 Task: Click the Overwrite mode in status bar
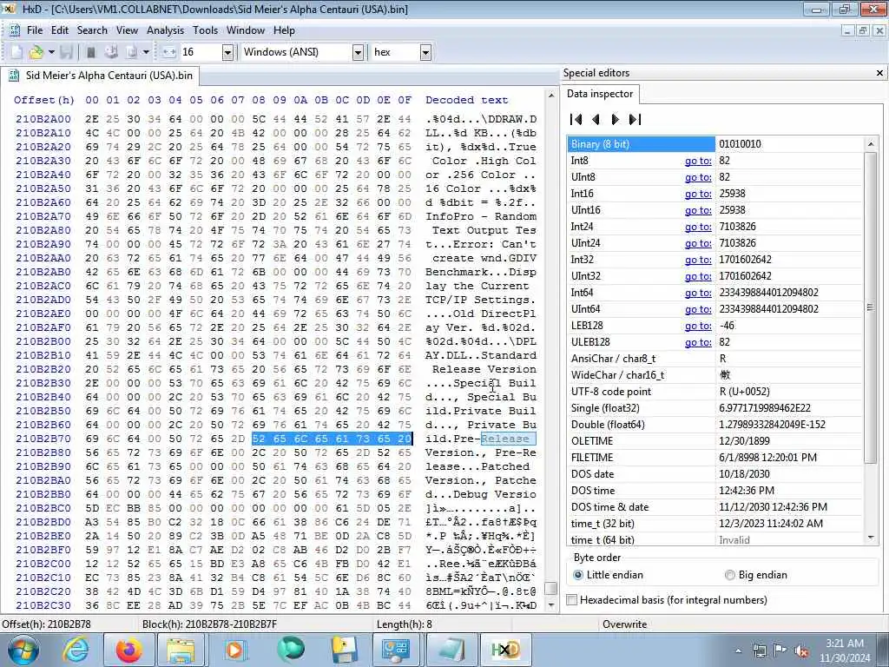tap(624, 624)
